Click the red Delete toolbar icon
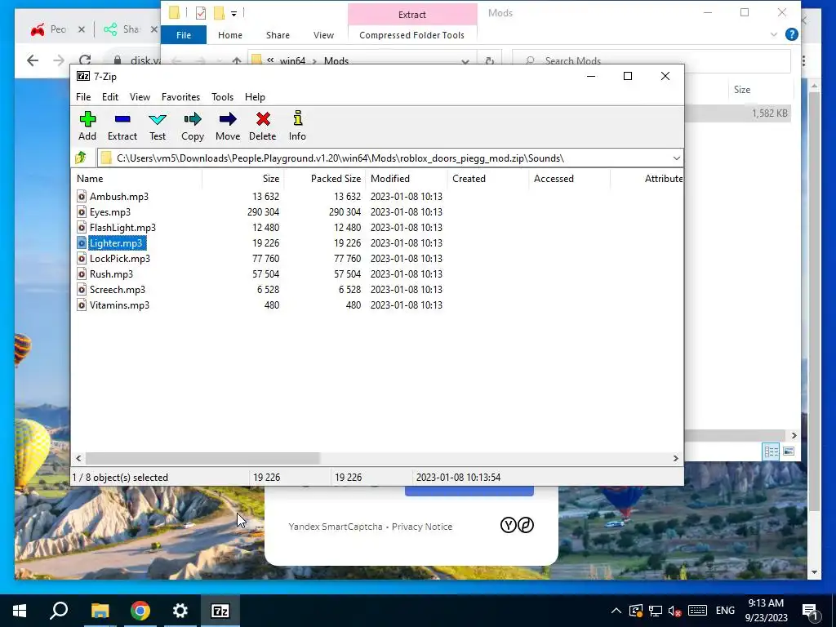This screenshot has width=836, height=627. coord(263,119)
